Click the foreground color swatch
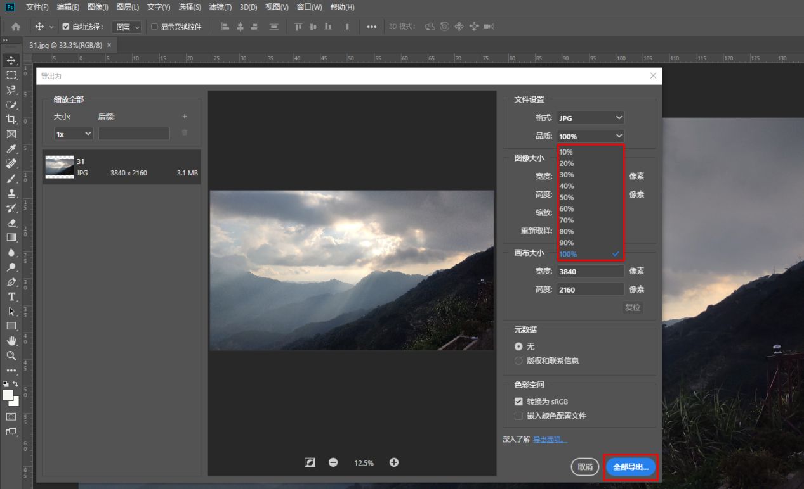The height and width of the screenshot is (489, 804). pos(8,395)
